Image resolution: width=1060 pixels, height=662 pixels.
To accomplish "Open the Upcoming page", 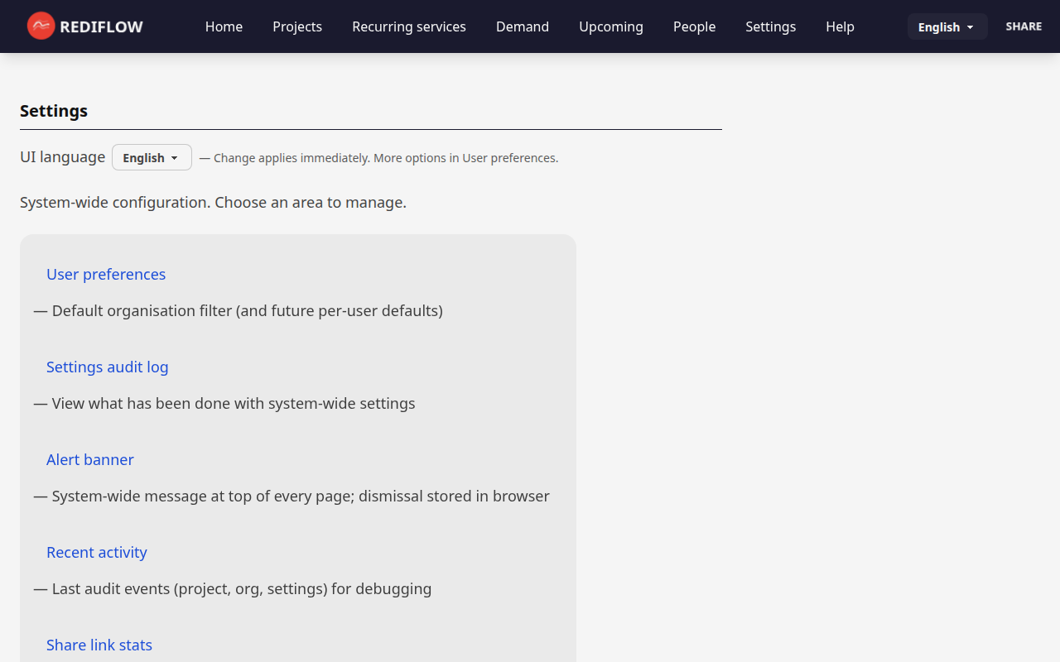I will 610,26.
